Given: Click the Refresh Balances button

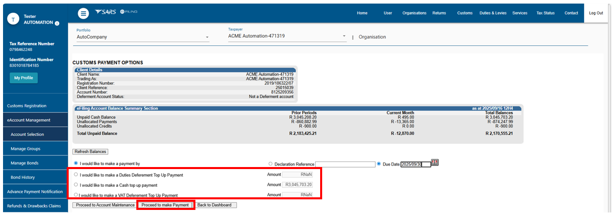Looking at the screenshot, I should 90,151.
